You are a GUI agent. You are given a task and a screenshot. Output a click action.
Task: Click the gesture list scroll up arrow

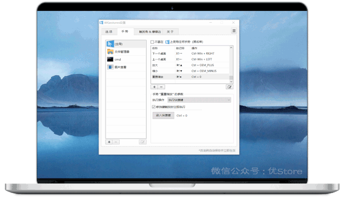[231, 48]
